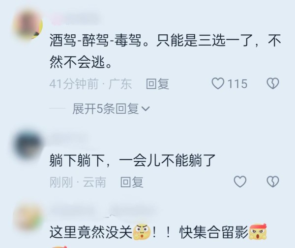
Task: Dislike the 酒驾 comment with its broken heart
Action: click(x=273, y=83)
